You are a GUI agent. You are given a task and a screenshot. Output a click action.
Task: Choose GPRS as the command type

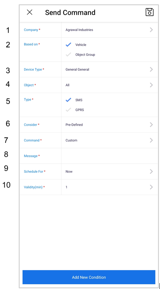pyautogui.click(x=68, y=110)
